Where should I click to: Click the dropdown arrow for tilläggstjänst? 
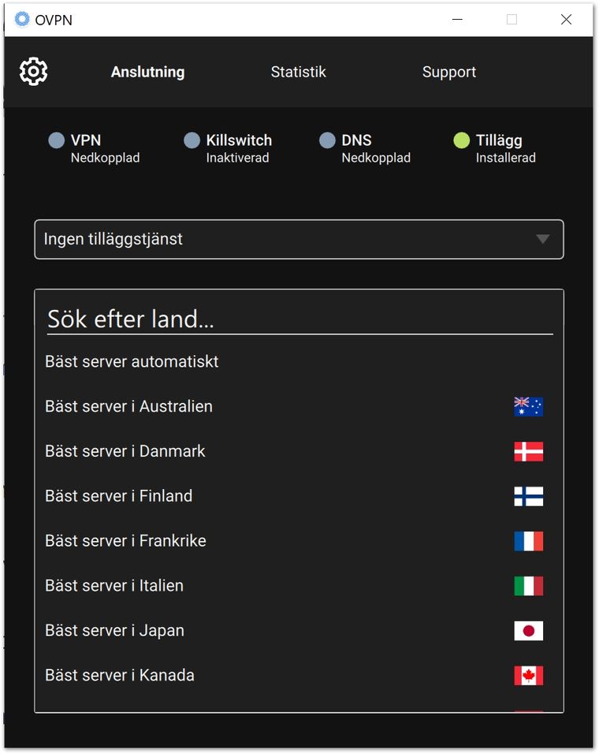(x=542, y=239)
